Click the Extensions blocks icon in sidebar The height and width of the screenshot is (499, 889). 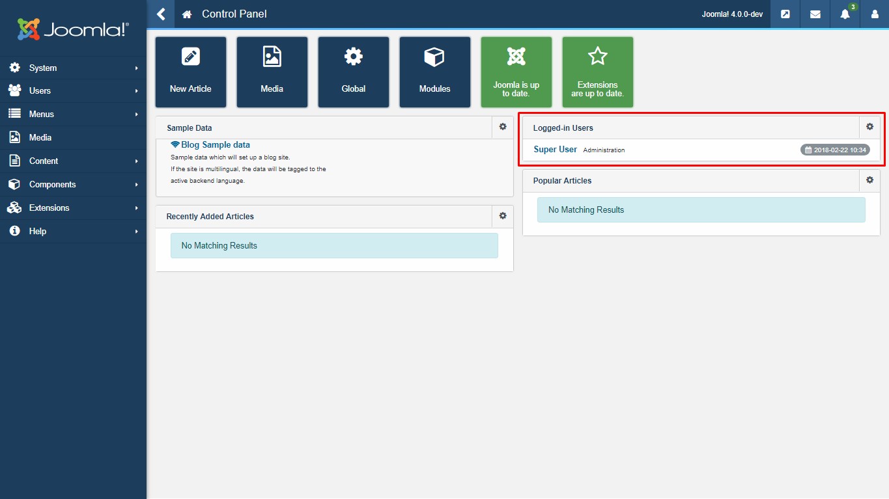click(14, 208)
